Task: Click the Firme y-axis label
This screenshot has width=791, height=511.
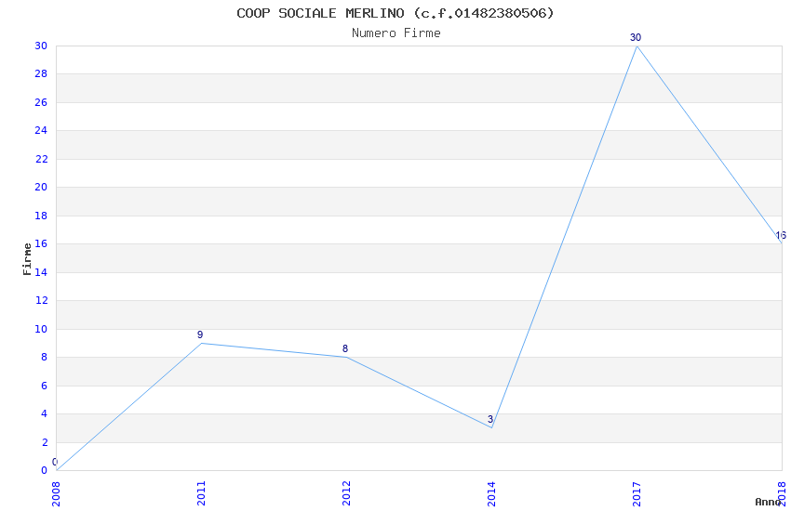Action: 27,259
